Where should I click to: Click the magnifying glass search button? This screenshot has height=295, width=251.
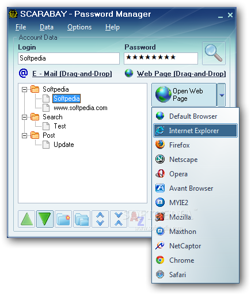[x=214, y=54]
